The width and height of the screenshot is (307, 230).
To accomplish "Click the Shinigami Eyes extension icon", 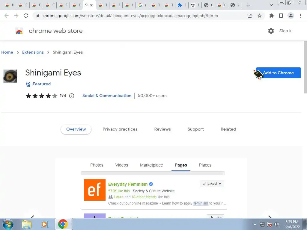I will pyautogui.click(x=10, y=76).
